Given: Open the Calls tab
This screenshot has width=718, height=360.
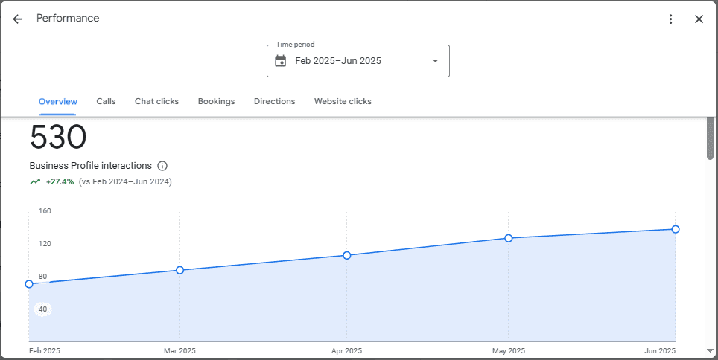Looking at the screenshot, I should pyautogui.click(x=106, y=101).
